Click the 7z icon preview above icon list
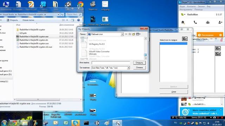 [x=185, y=39]
